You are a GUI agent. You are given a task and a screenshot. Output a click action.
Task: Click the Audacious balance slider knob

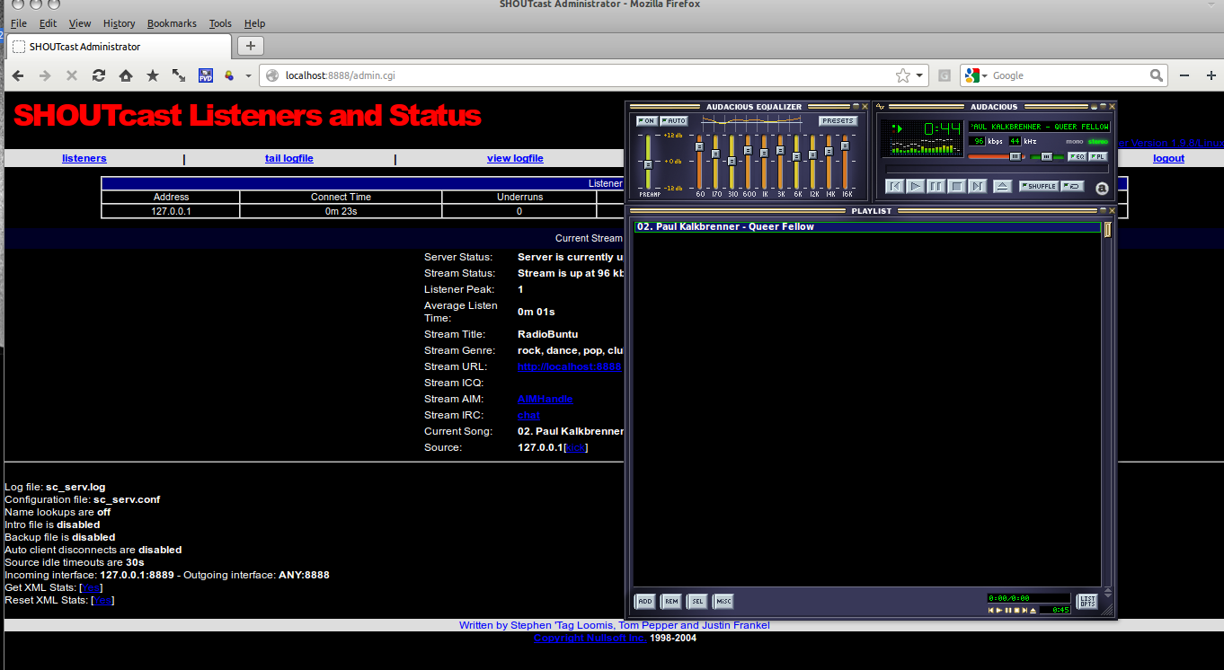point(1046,156)
